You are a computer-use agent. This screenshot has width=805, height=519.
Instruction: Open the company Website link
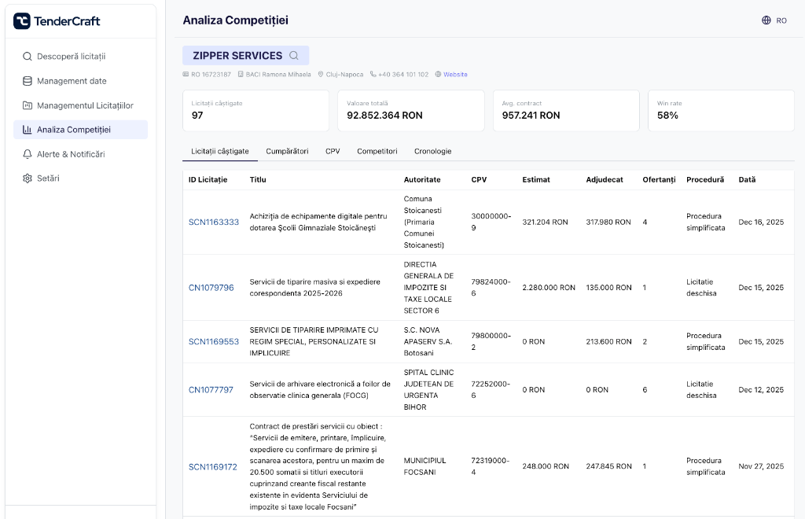[x=455, y=75]
